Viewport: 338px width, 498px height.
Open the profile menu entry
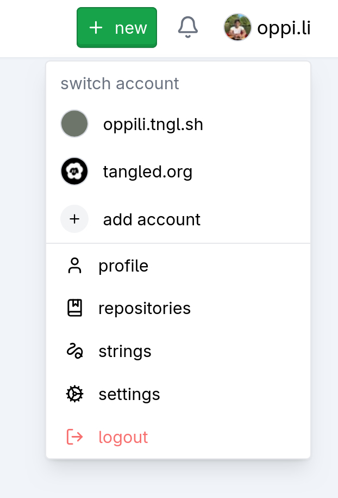click(x=123, y=266)
